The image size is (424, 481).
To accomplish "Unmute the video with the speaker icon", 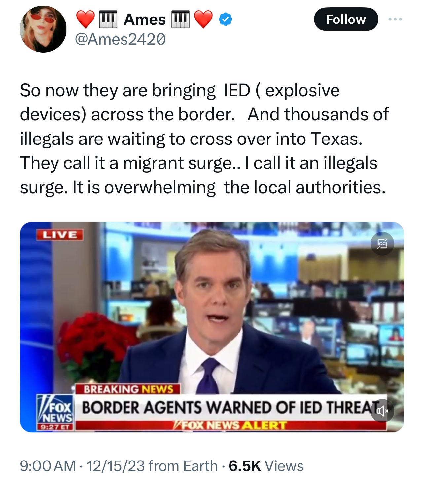I will click(382, 411).
